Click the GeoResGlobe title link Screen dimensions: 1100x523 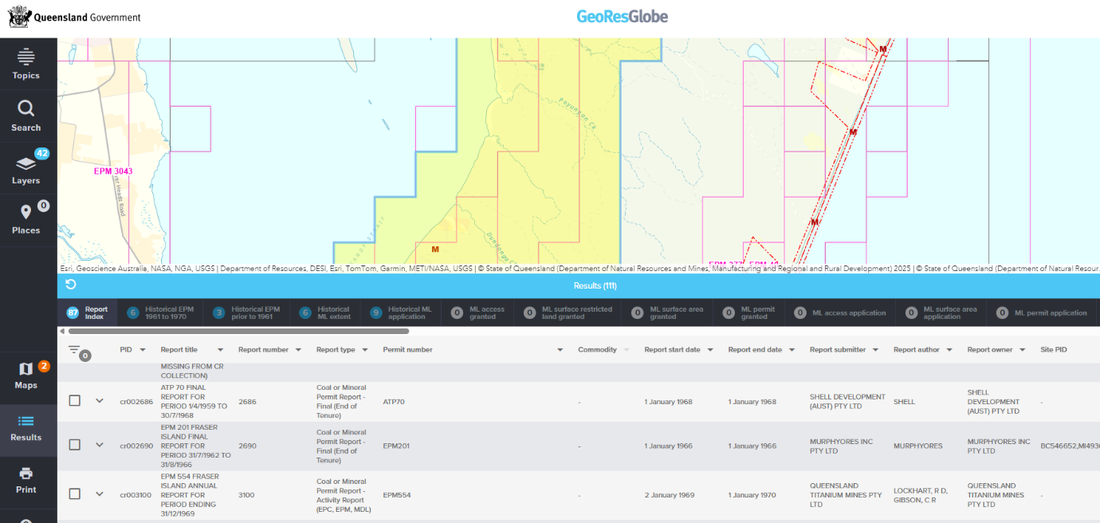[x=623, y=17]
